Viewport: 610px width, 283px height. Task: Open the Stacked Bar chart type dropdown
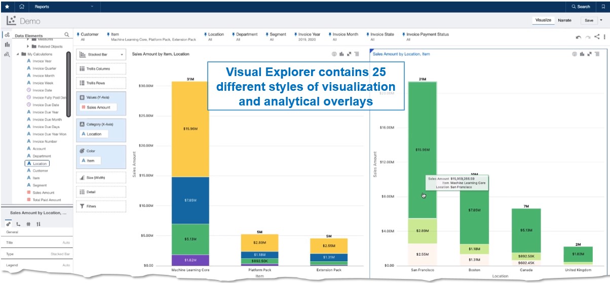[101, 54]
